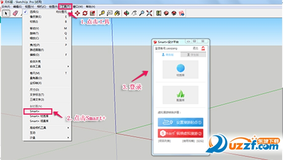Viewport: 283px width, 160px height.
Task: Open the 材质库 blue sphere tile
Action: pyautogui.click(x=181, y=70)
